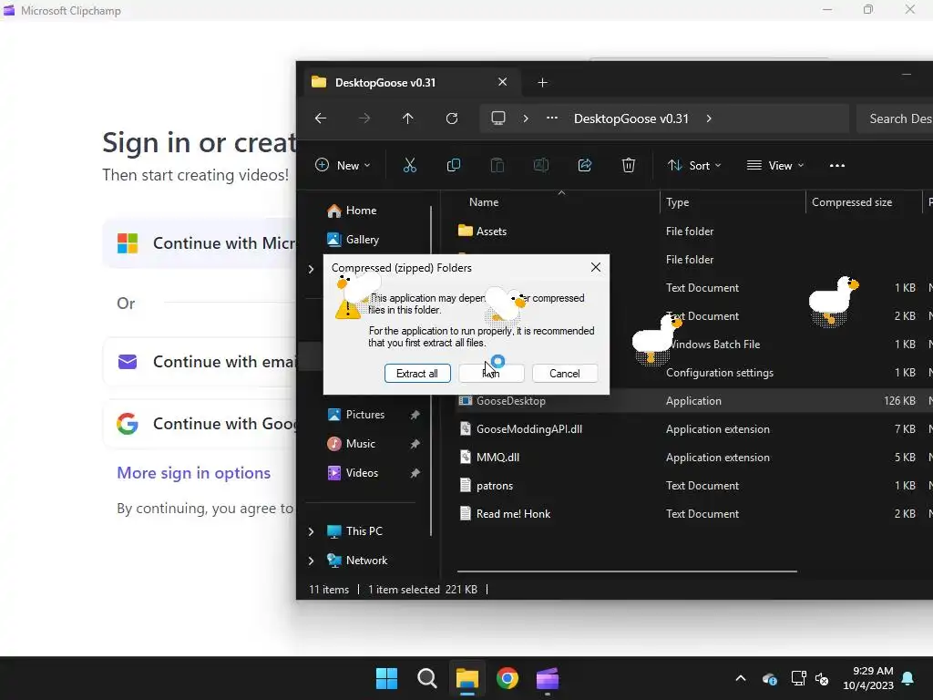Click the Copy icon in Explorer toolbar

point(454,166)
